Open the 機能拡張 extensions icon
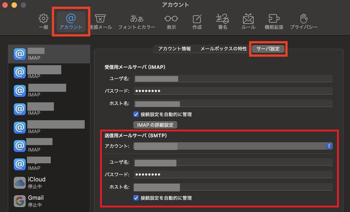The image size is (350, 212). pyautogui.click(x=274, y=21)
